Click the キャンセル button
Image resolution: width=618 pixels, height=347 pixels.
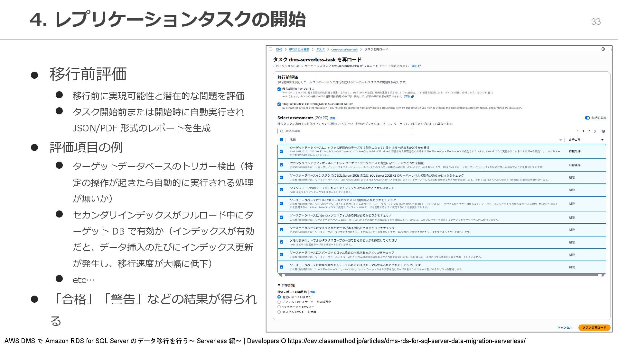565,327
